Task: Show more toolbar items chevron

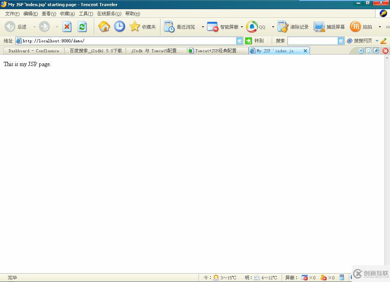Action: pos(387,27)
